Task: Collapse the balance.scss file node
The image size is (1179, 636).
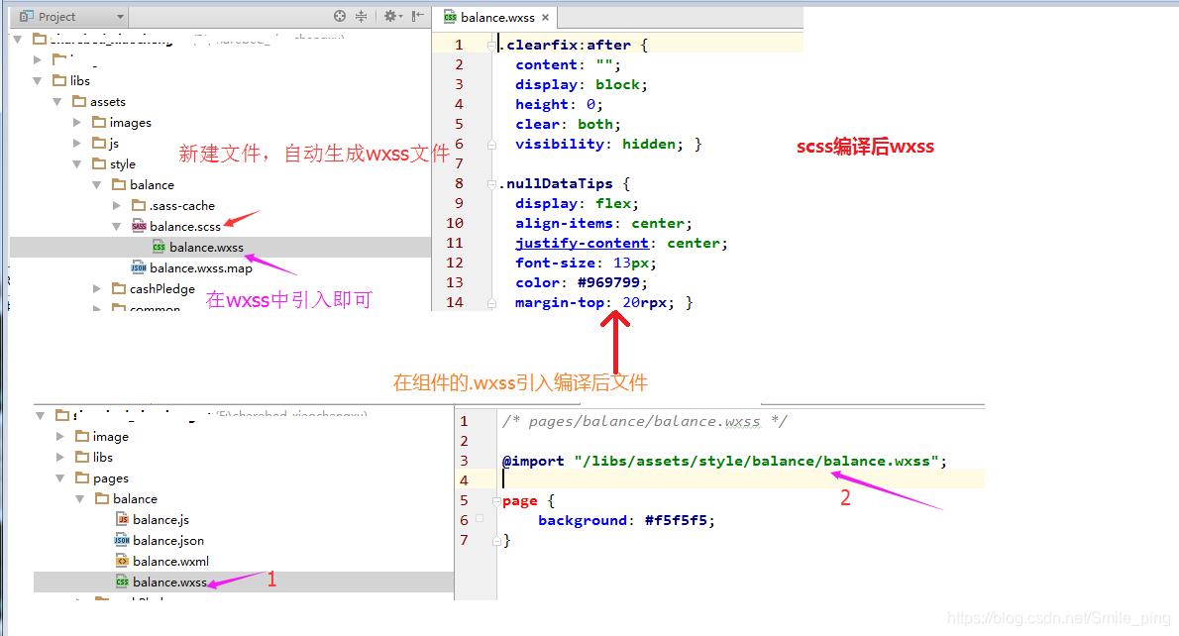Action: click(117, 226)
